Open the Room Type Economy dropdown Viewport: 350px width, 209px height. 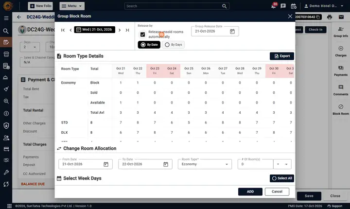pyautogui.click(x=205, y=164)
